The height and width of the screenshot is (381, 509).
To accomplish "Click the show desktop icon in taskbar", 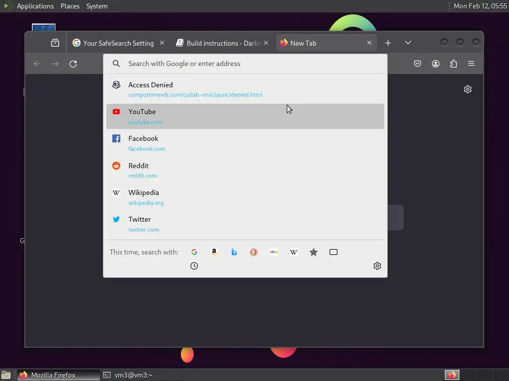I will [x=6, y=375].
